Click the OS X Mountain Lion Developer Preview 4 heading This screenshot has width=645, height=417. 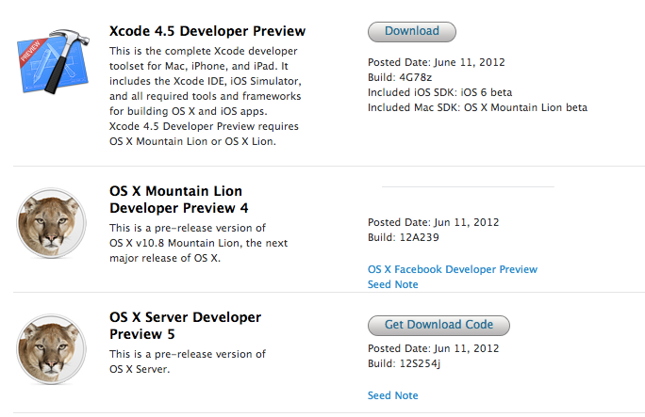tap(179, 200)
